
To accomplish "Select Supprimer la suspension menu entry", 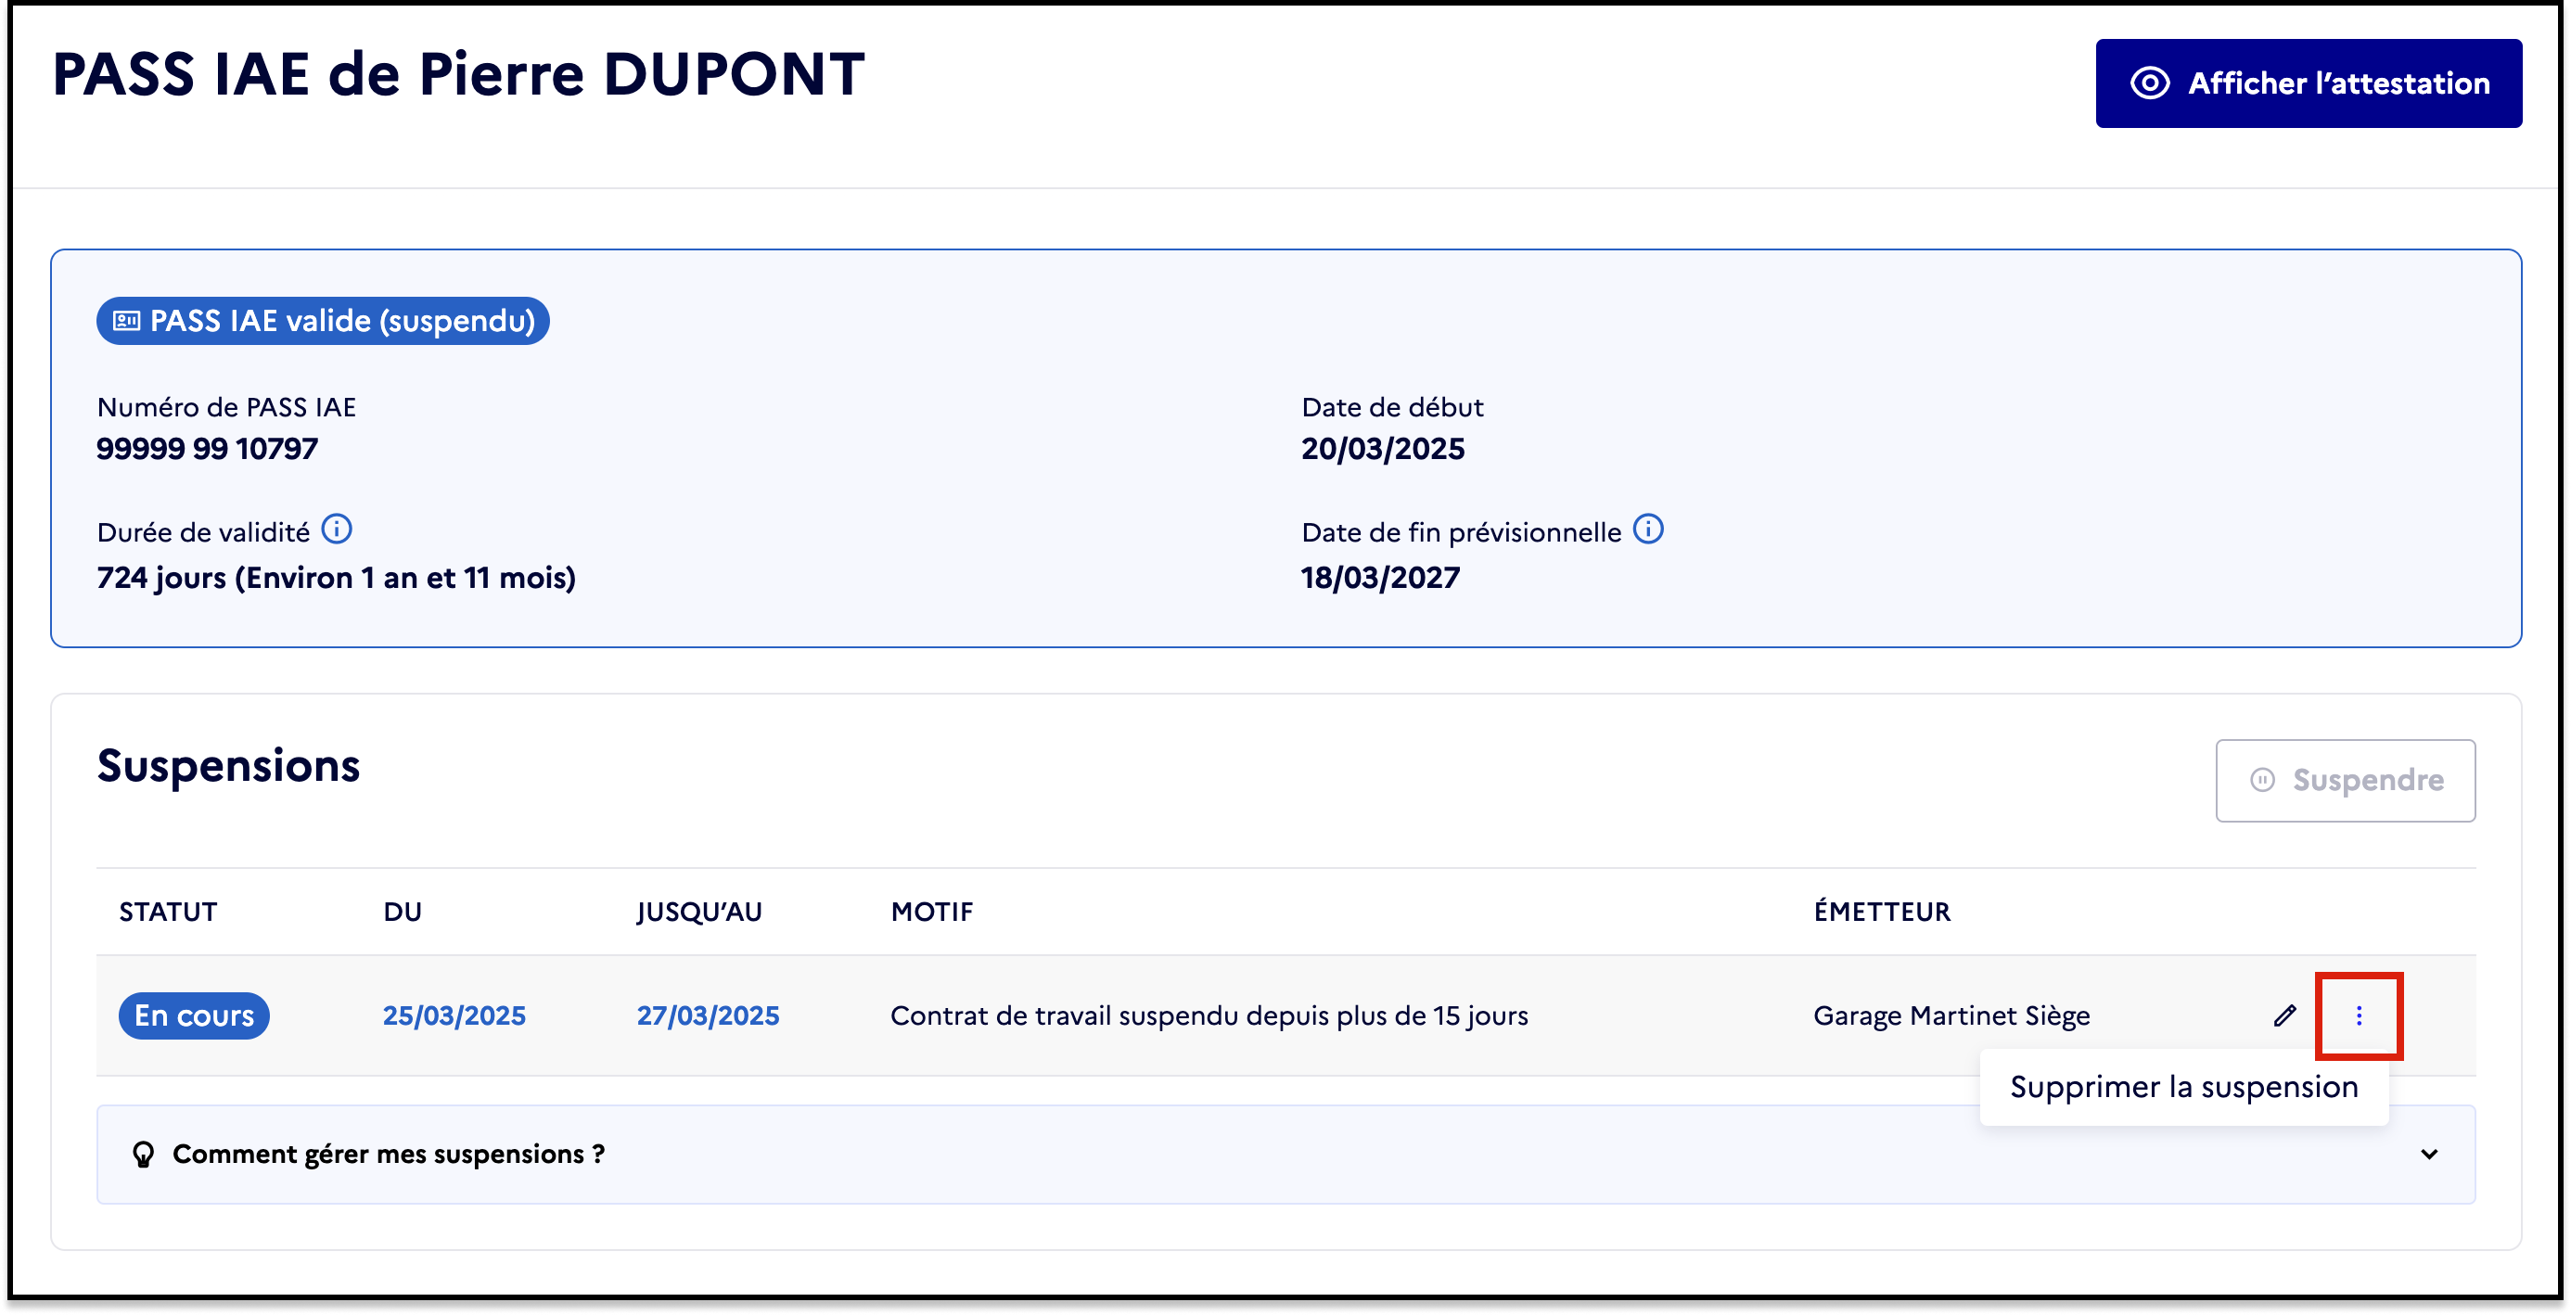I will (2183, 1087).
